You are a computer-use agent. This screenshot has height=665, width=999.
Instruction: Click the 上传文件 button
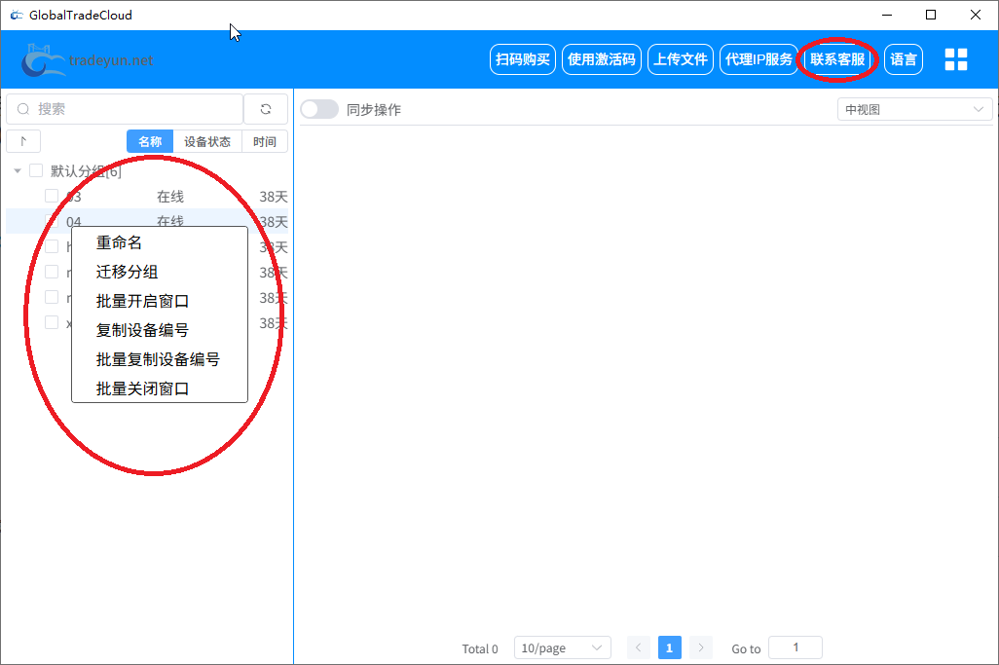click(x=680, y=58)
